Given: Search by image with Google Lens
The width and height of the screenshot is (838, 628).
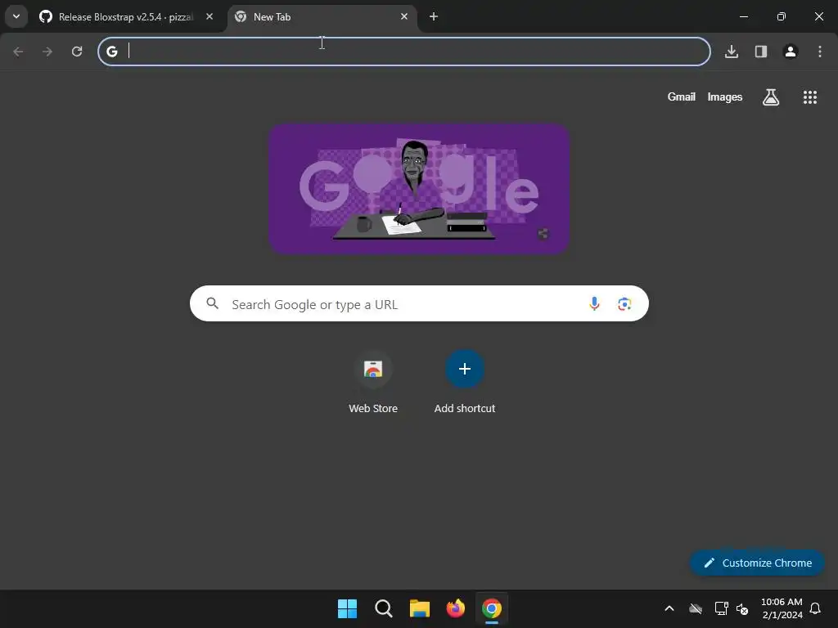Looking at the screenshot, I should tap(624, 304).
